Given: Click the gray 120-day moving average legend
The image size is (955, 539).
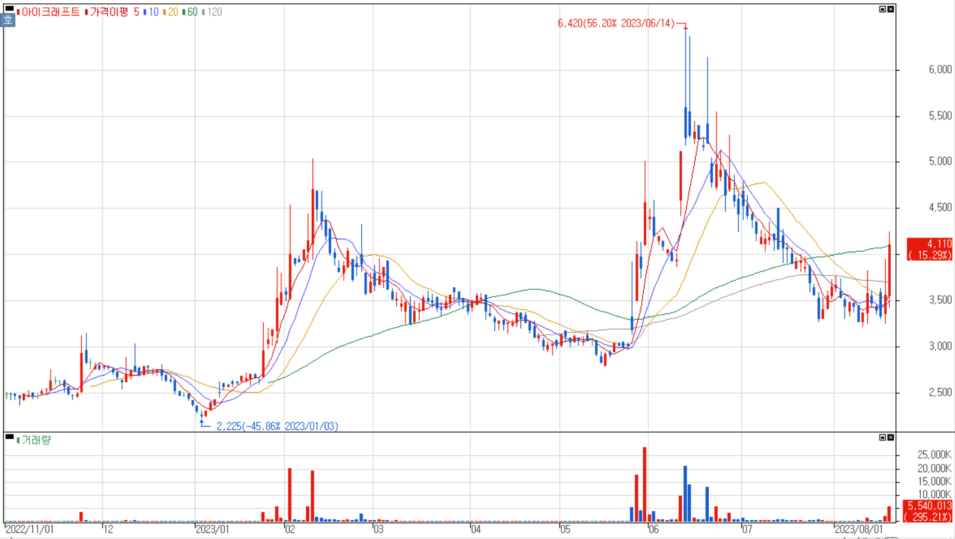Looking at the screenshot, I should click(212, 12).
